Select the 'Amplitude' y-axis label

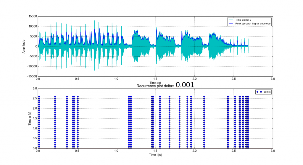[24, 46]
